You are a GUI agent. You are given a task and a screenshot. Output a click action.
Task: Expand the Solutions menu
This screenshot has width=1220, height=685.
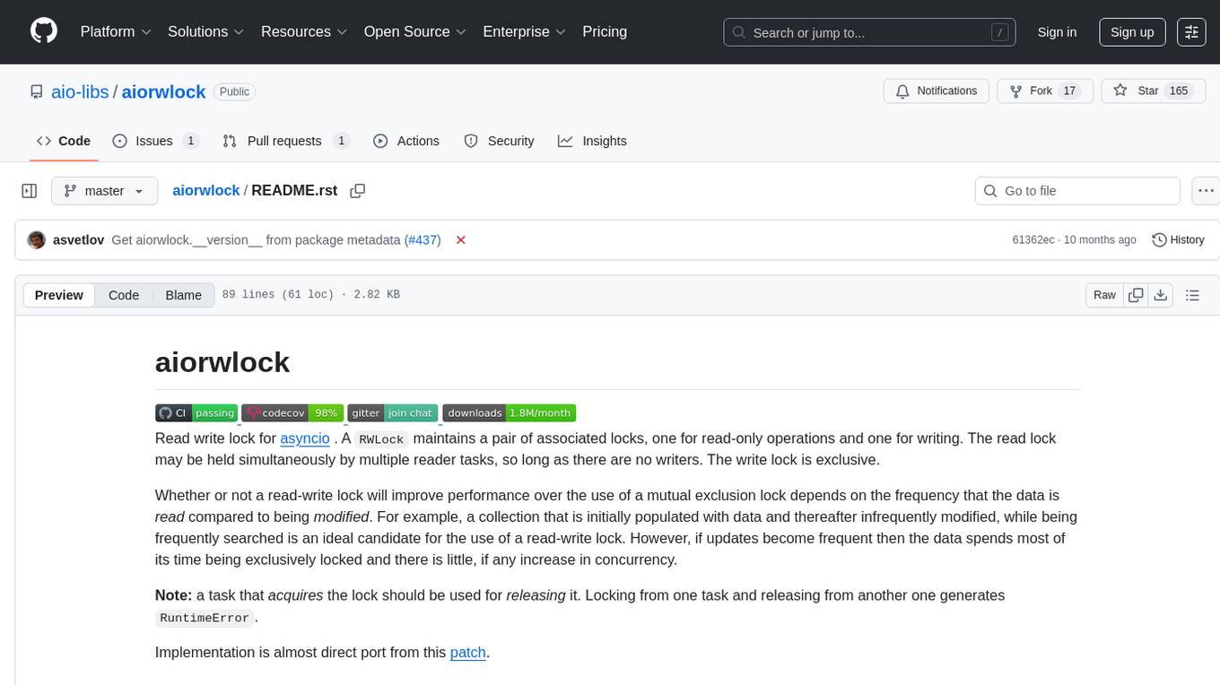(x=206, y=31)
